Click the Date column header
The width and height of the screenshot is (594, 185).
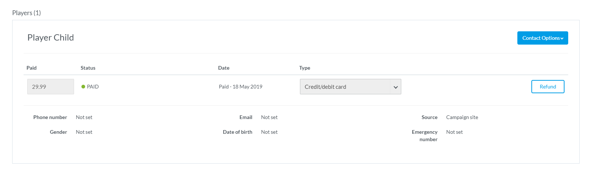[224, 68]
